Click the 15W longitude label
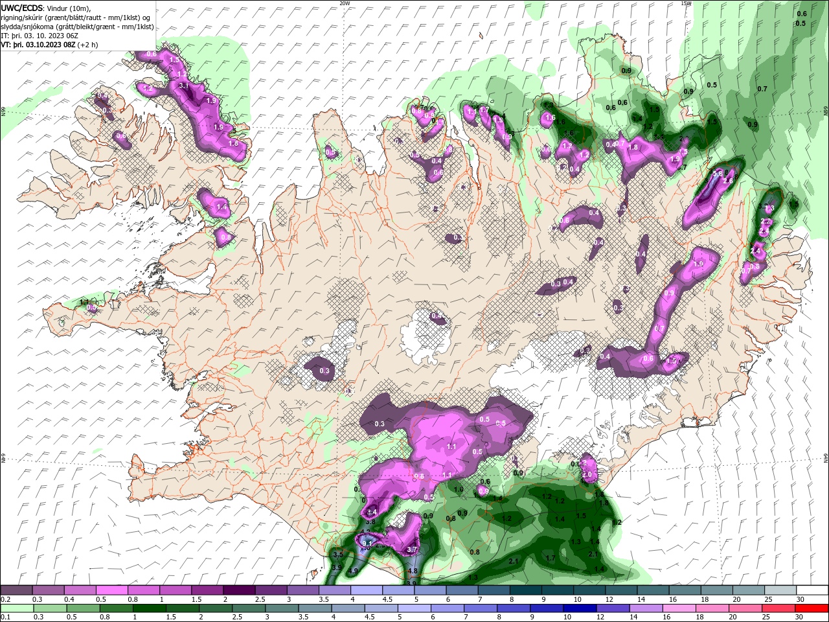The image size is (829, 622). (686, 3)
